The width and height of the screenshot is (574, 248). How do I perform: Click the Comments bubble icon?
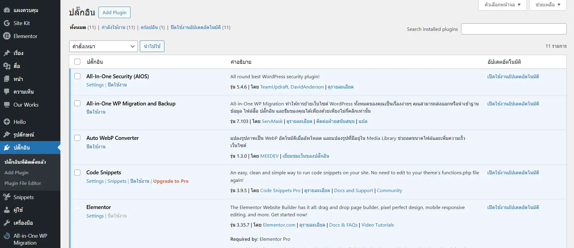point(7,92)
